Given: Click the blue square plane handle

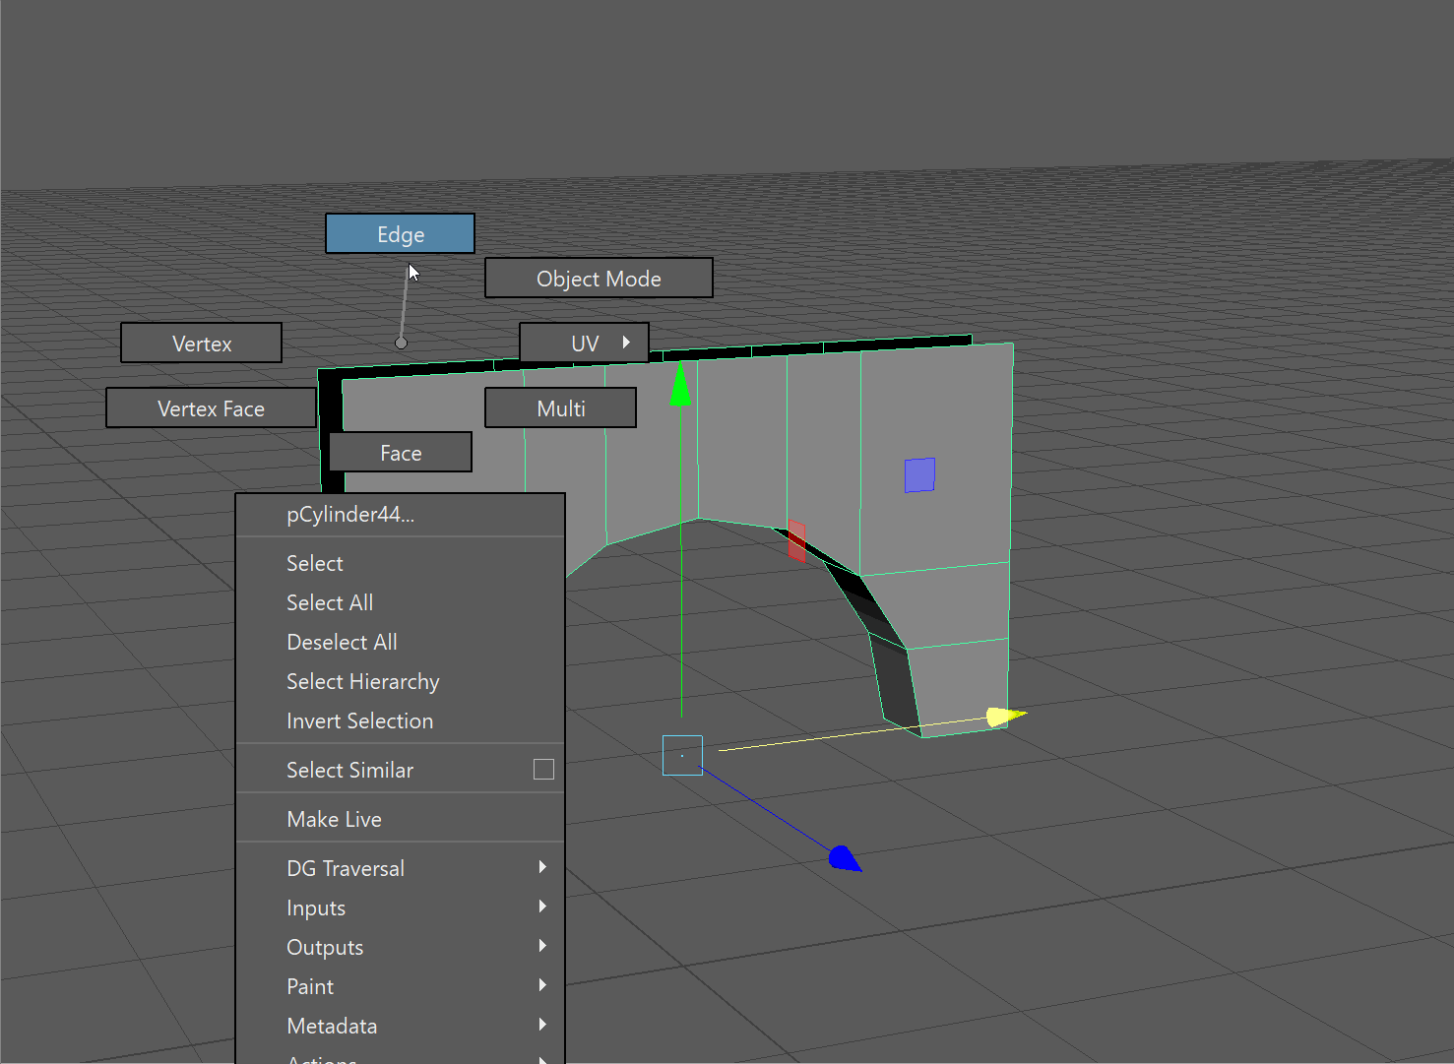Looking at the screenshot, I should pyautogui.click(x=919, y=475).
